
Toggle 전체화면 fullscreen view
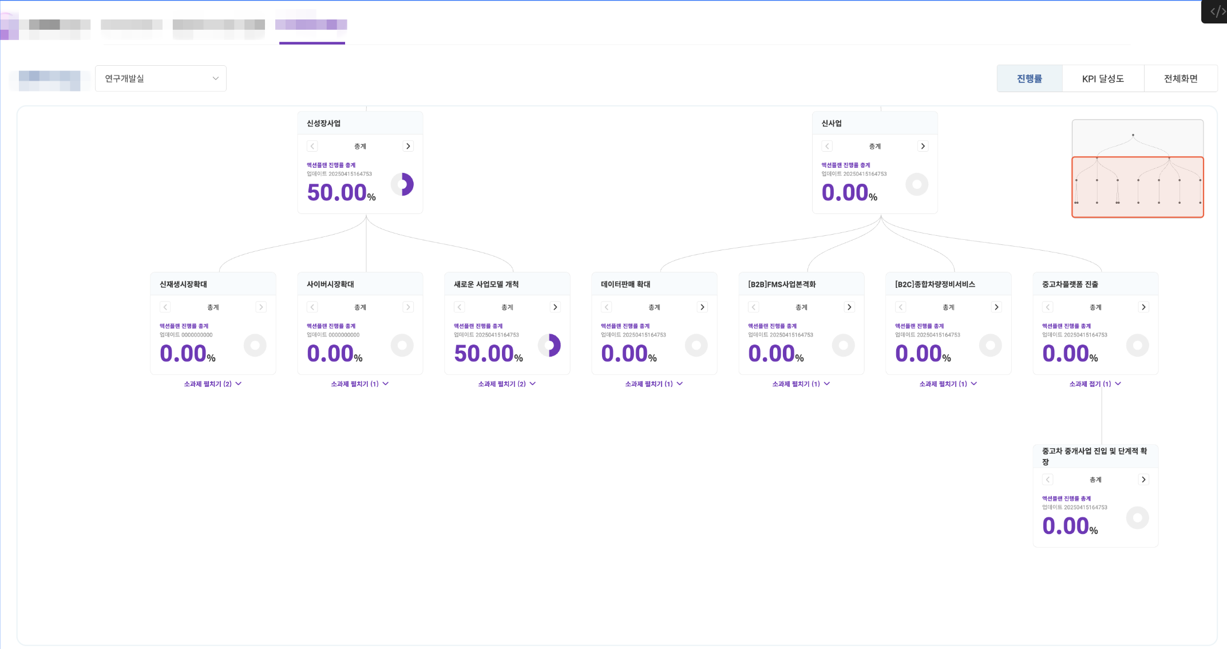tap(1180, 78)
